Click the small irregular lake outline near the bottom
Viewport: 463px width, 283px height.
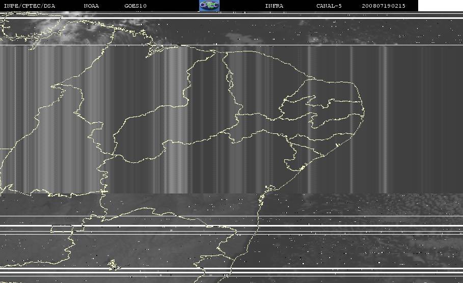pos(114,265)
